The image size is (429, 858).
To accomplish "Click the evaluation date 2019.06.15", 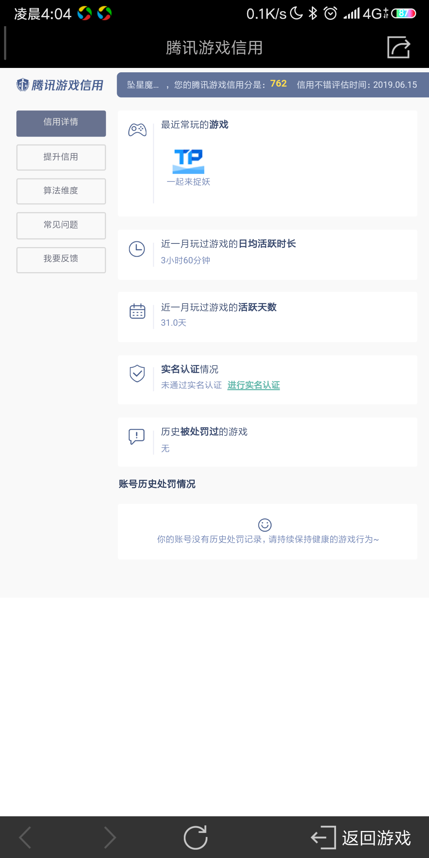I will (x=395, y=85).
